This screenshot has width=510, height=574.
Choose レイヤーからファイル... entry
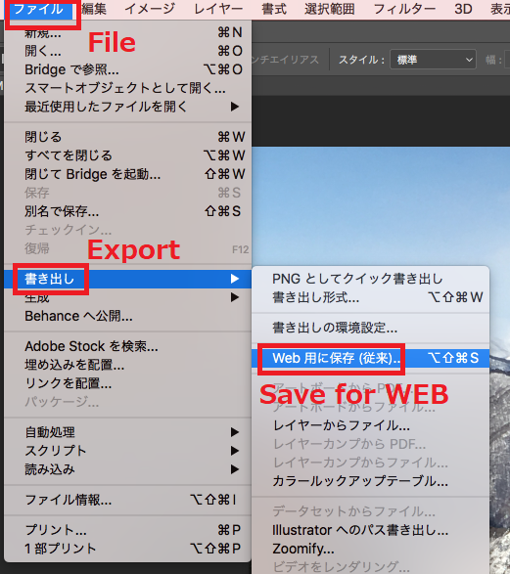[371, 425]
